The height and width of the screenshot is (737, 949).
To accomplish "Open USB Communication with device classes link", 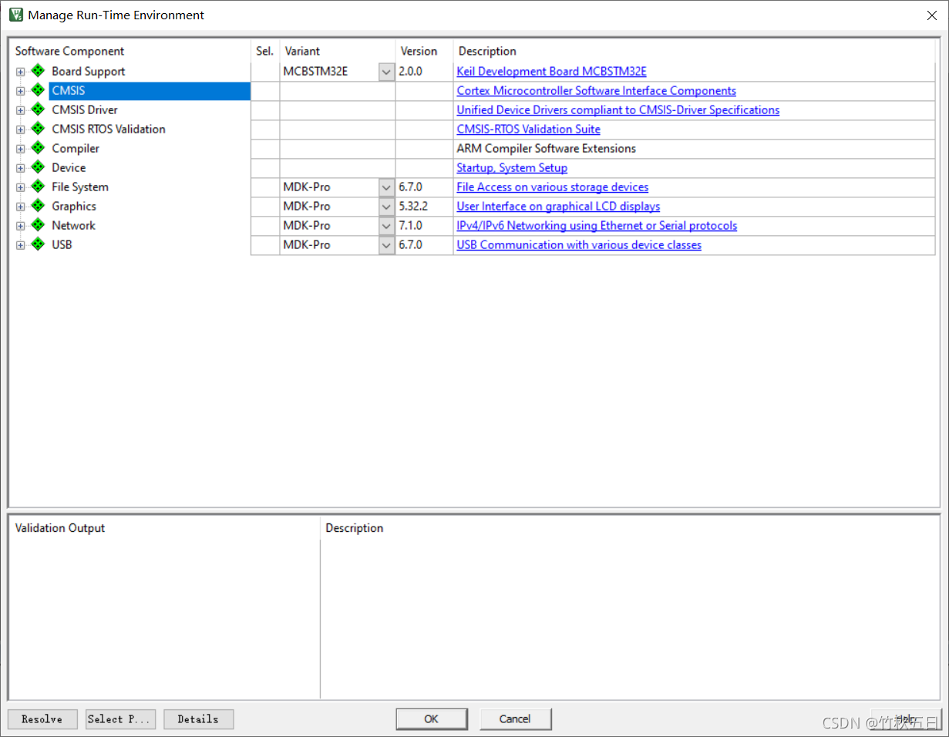I will coord(579,245).
